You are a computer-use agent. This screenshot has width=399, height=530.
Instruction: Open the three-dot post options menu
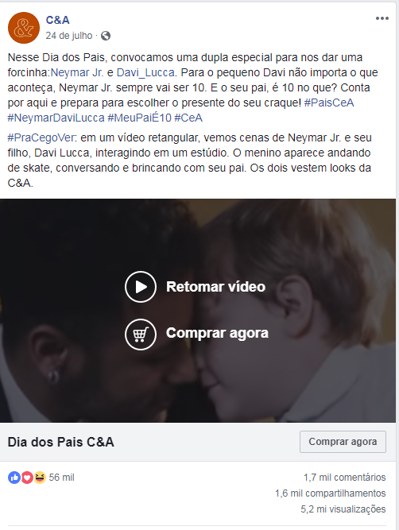point(382,18)
